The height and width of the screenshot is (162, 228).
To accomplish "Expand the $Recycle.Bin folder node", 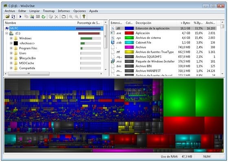I will click(x=11, y=58).
